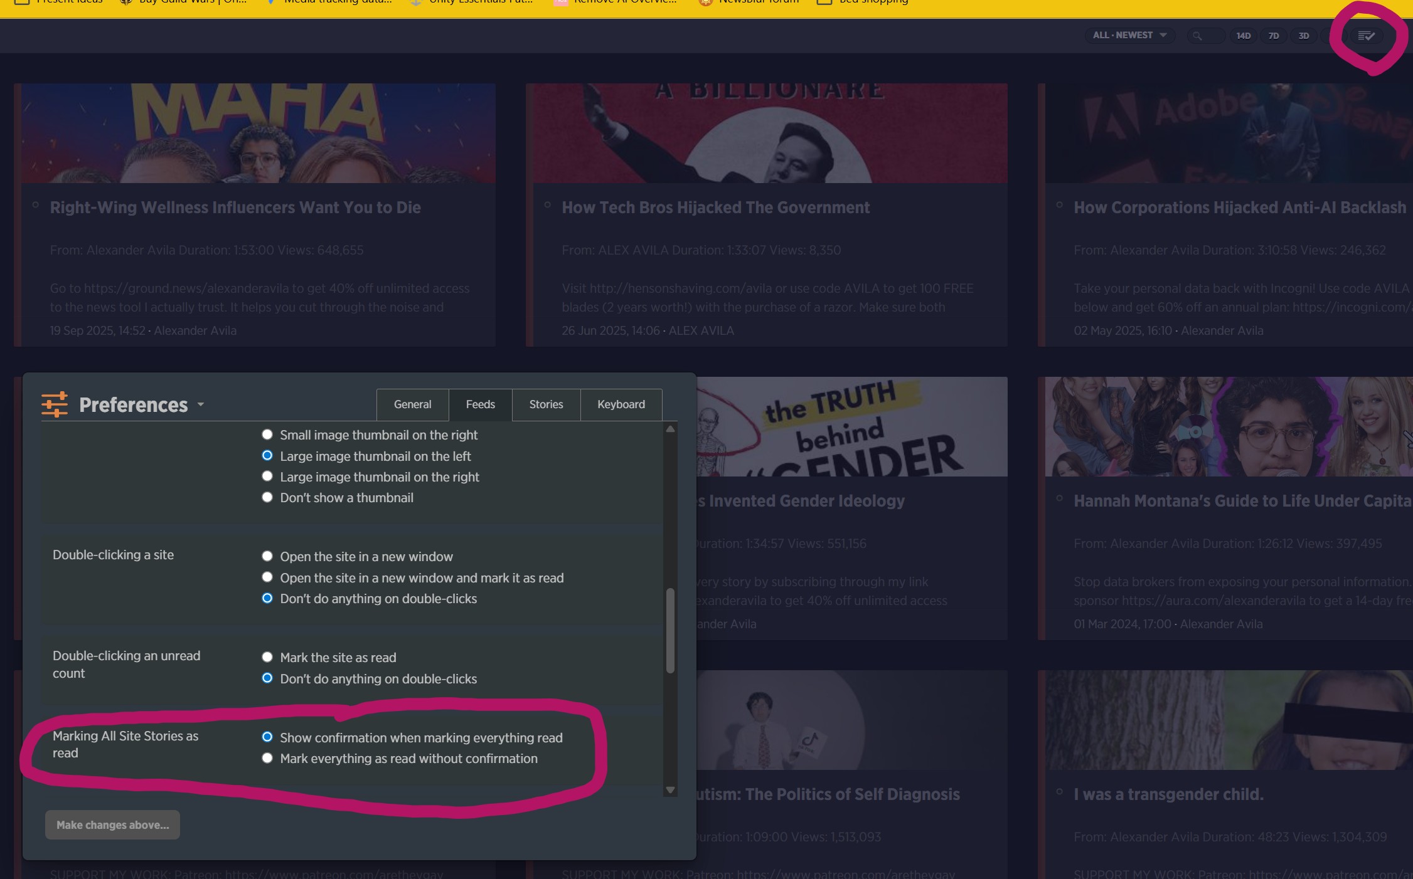
Task: Open the ALL · NEWEST sort dropdown
Action: tap(1129, 36)
